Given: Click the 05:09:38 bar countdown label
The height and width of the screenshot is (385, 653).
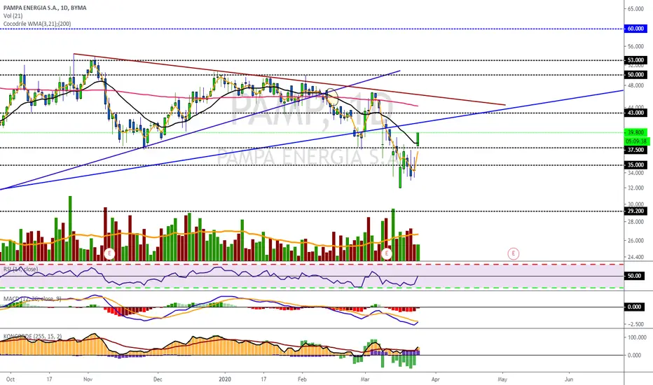Looking at the screenshot, I should 636,141.
